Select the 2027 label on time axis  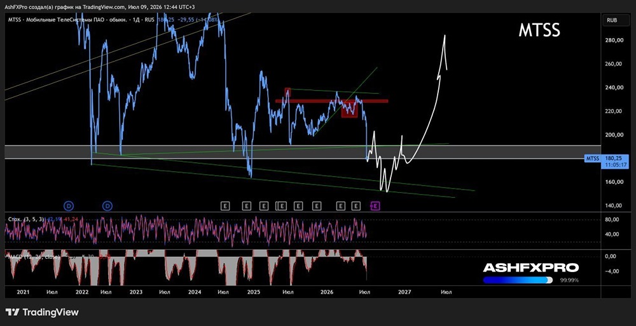pyautogui.click(x=404, y=292)
